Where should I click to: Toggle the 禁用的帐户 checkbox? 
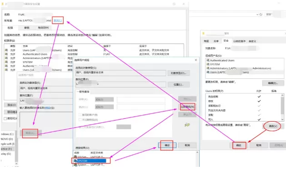[80, 115]
